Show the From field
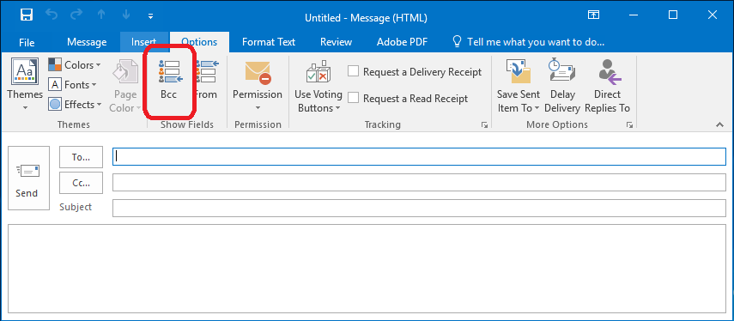This screenshot has width=734, height=321. pyautogui.click(x=206, y=80)
